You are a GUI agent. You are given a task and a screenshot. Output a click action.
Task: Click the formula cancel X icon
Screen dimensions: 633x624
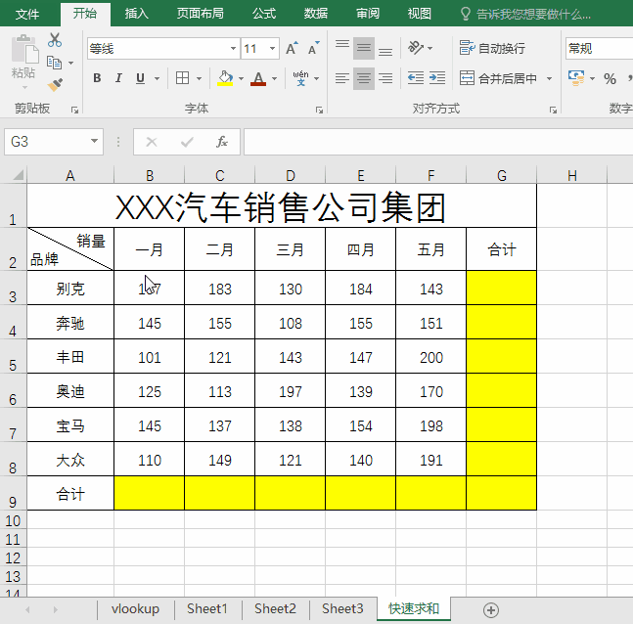152,142
